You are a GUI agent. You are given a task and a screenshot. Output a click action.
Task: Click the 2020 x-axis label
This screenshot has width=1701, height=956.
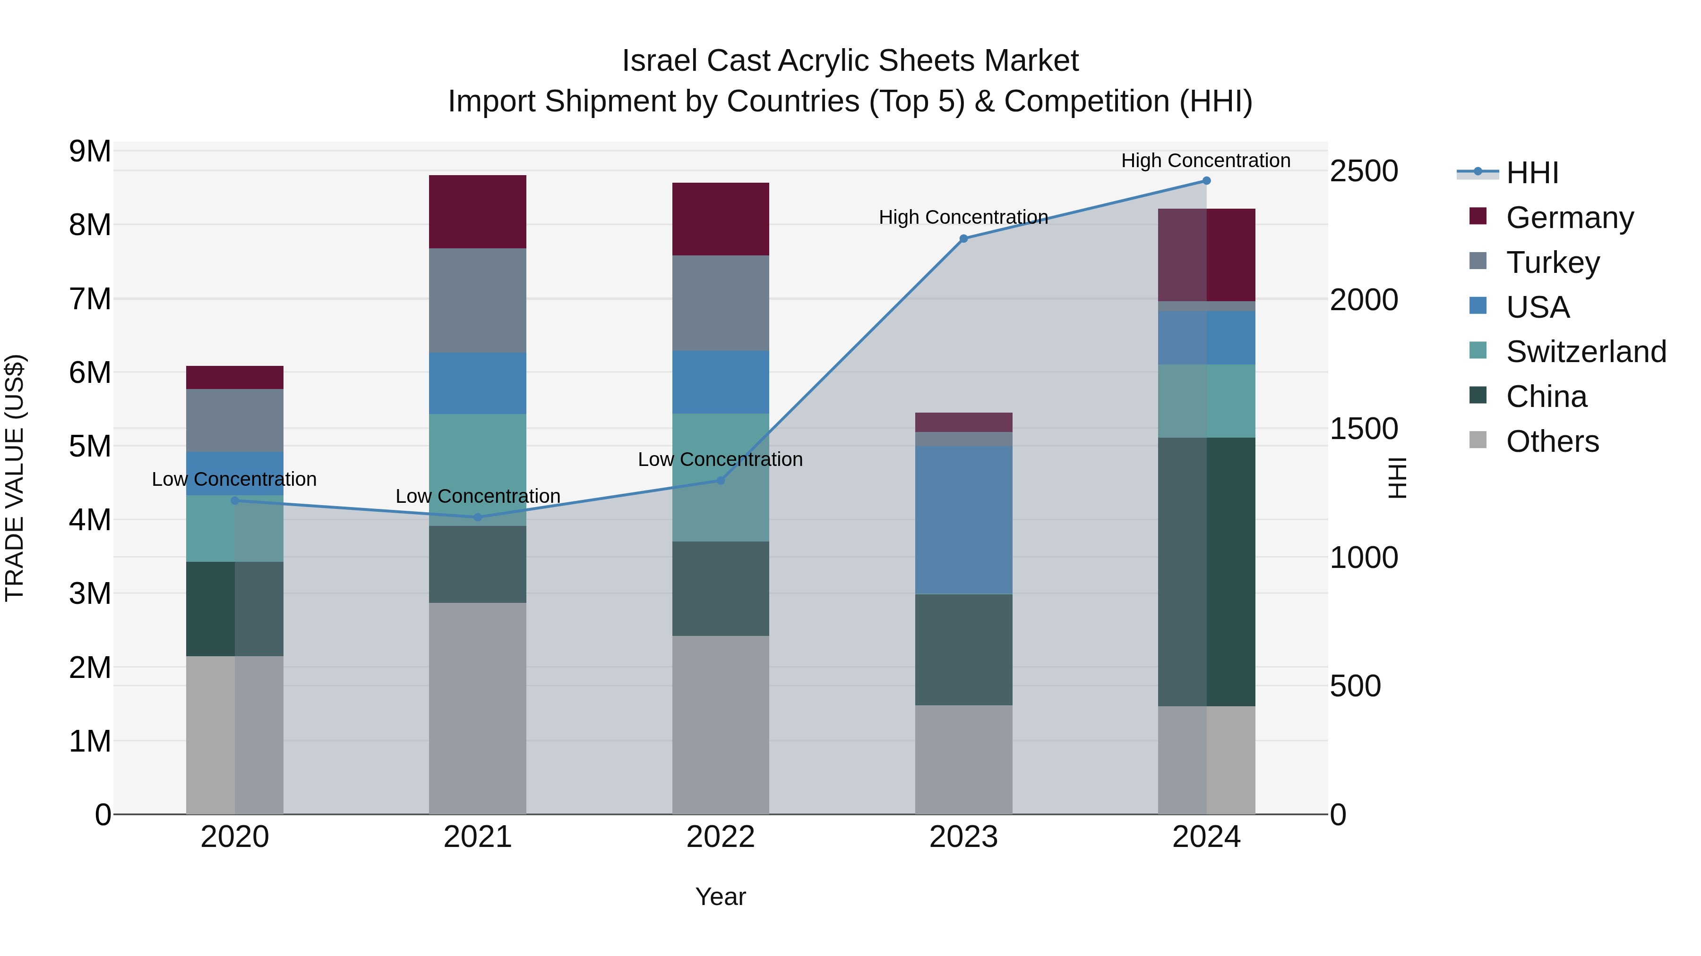coord(234,837)
